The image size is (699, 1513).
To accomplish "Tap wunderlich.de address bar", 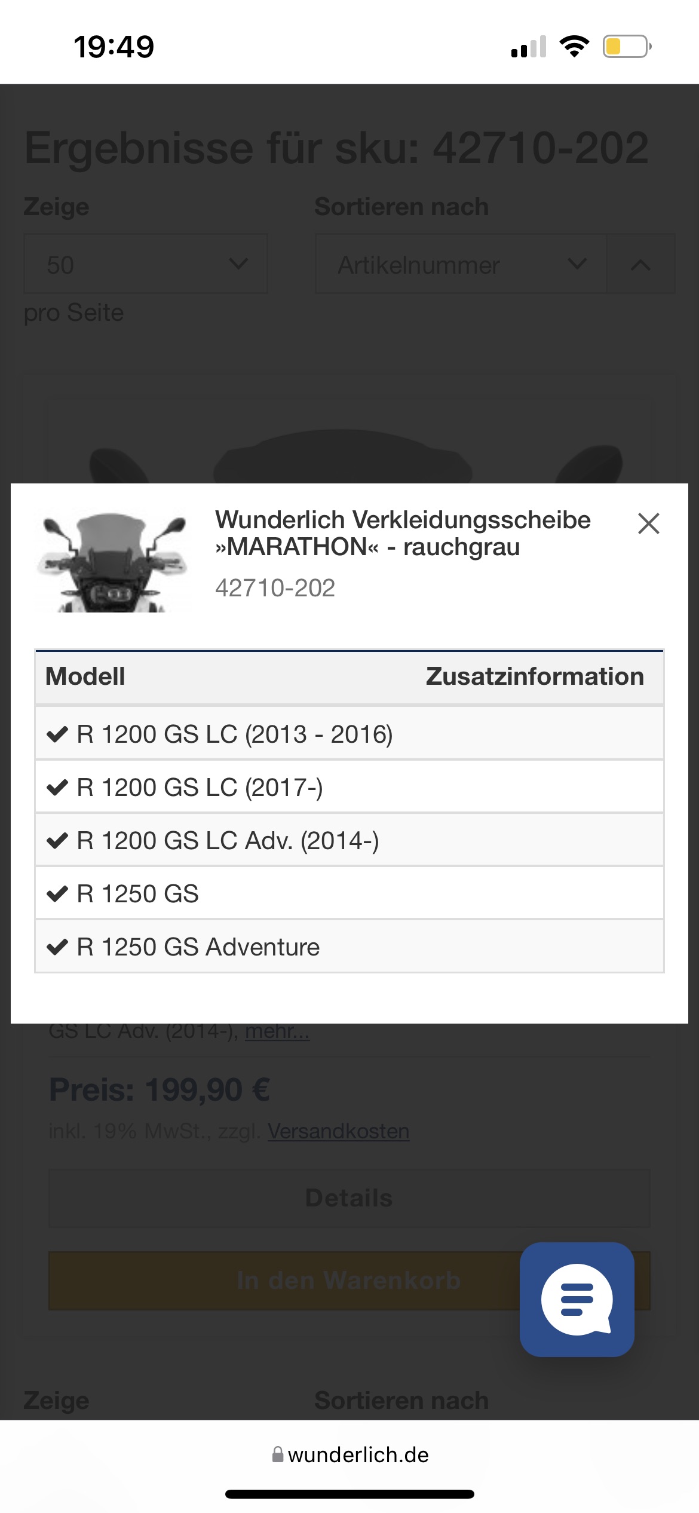I will 350,1454.
